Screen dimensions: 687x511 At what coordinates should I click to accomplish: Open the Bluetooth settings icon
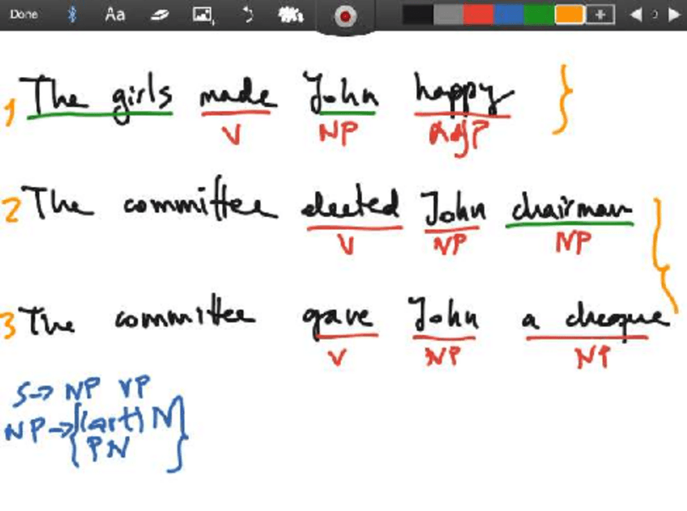pyautogui.click(x=72, y=15)
